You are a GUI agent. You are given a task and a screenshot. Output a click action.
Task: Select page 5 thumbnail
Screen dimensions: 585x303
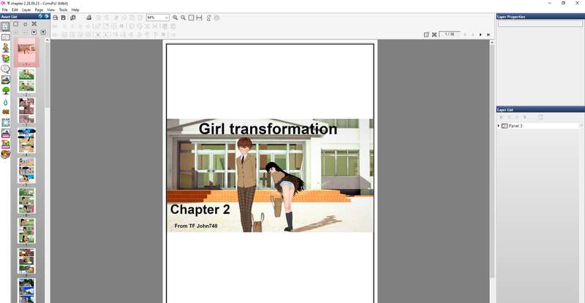26,170
